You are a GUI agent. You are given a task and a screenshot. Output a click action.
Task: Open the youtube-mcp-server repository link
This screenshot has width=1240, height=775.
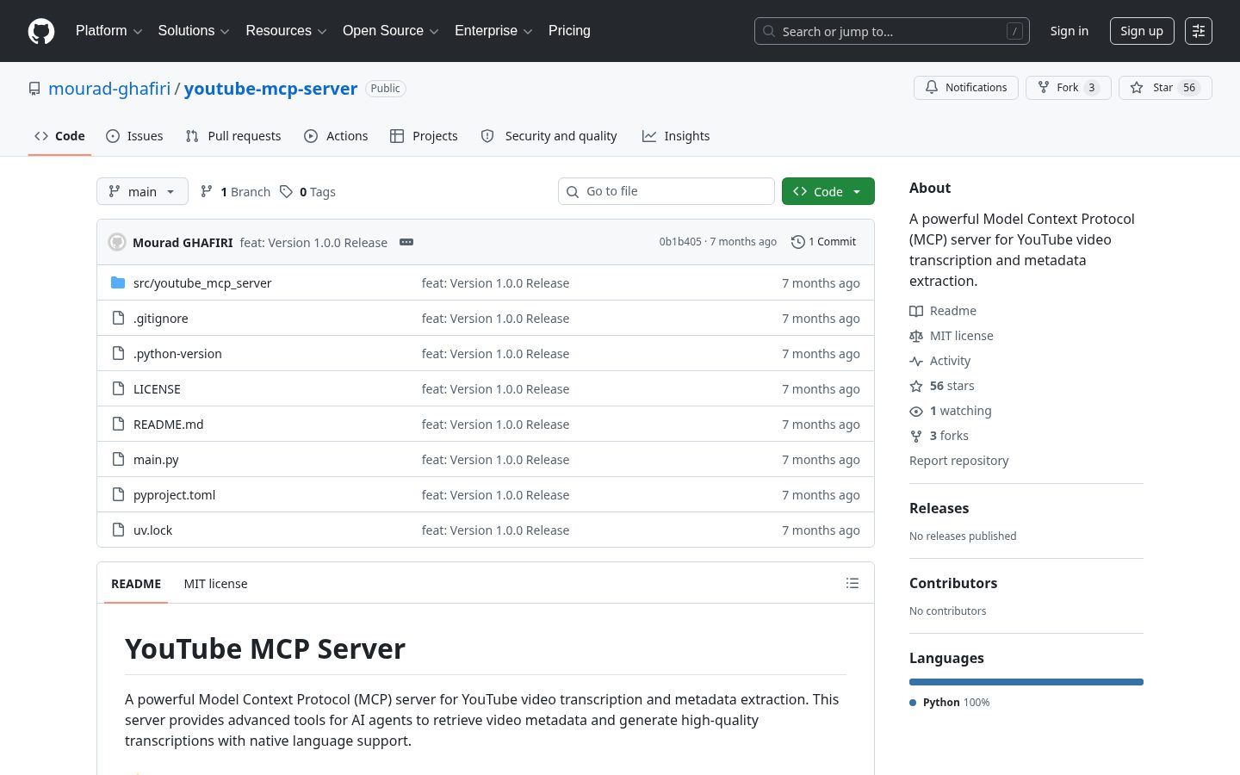click(x=270, y=89)
